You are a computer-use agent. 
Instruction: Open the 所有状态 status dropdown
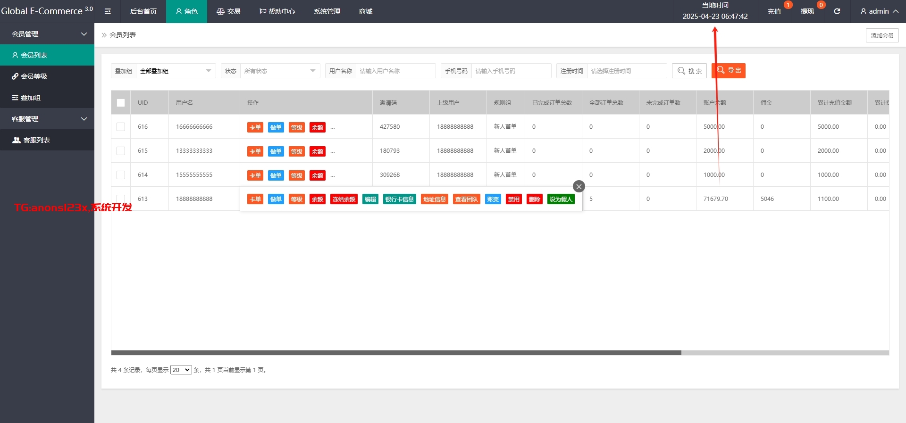coord(279,71)
